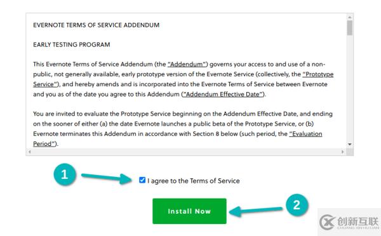
Task: Click the horizontal scrollbar right arrow
Action: (343, 152)
